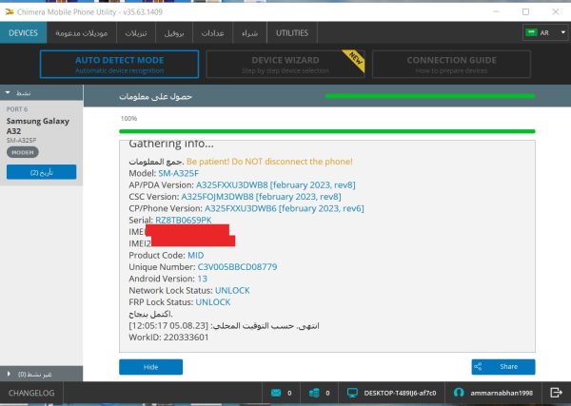
Task: Click the logout icon
Action: [x=556, y=393]
